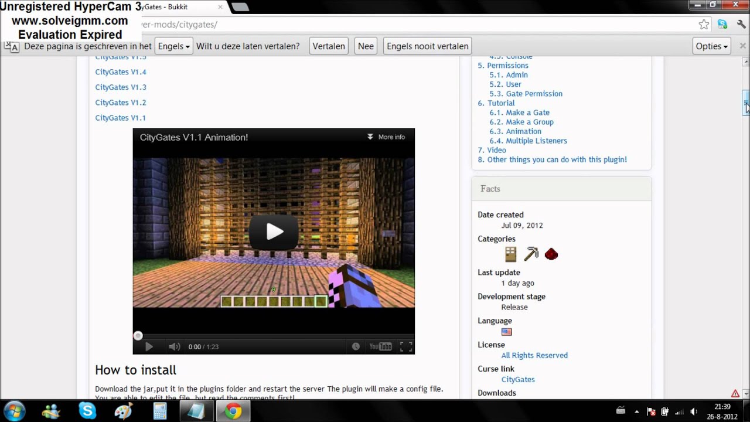Click the scrollbar up arrow
The width and height of the screenshot is (750, 422).
tap(745, 62)
